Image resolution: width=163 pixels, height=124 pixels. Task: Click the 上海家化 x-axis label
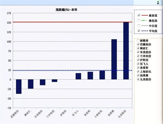pyautogui.click(x=98, y=114)
